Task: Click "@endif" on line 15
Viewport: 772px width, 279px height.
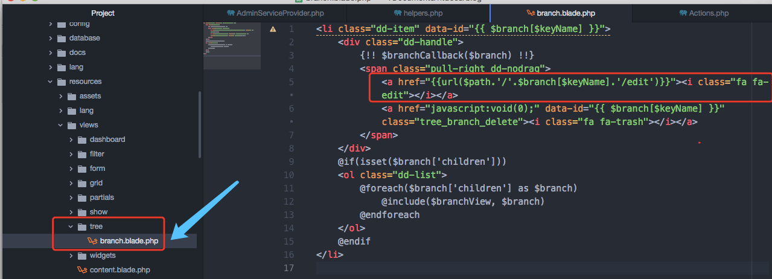Action: [x=354, y=242]
